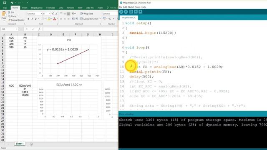267x150 pixels.
Task: Click the Increase Indent icon
Action: pyautogui.click(x=77, y=19)
